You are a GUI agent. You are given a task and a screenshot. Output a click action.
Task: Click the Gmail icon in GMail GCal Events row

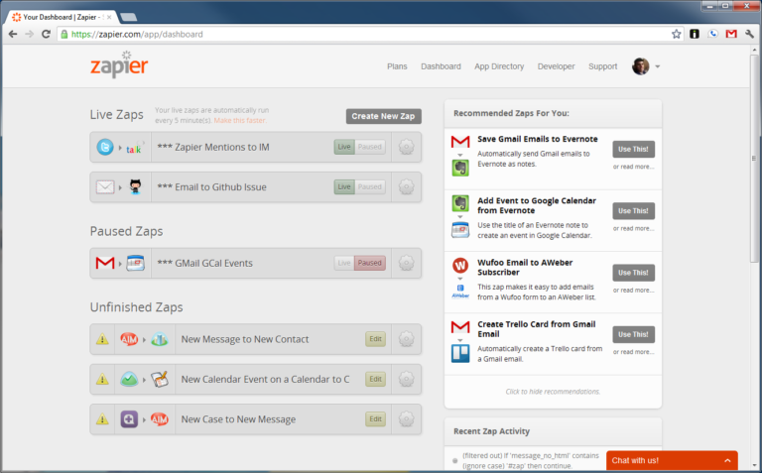pos(105,263)
